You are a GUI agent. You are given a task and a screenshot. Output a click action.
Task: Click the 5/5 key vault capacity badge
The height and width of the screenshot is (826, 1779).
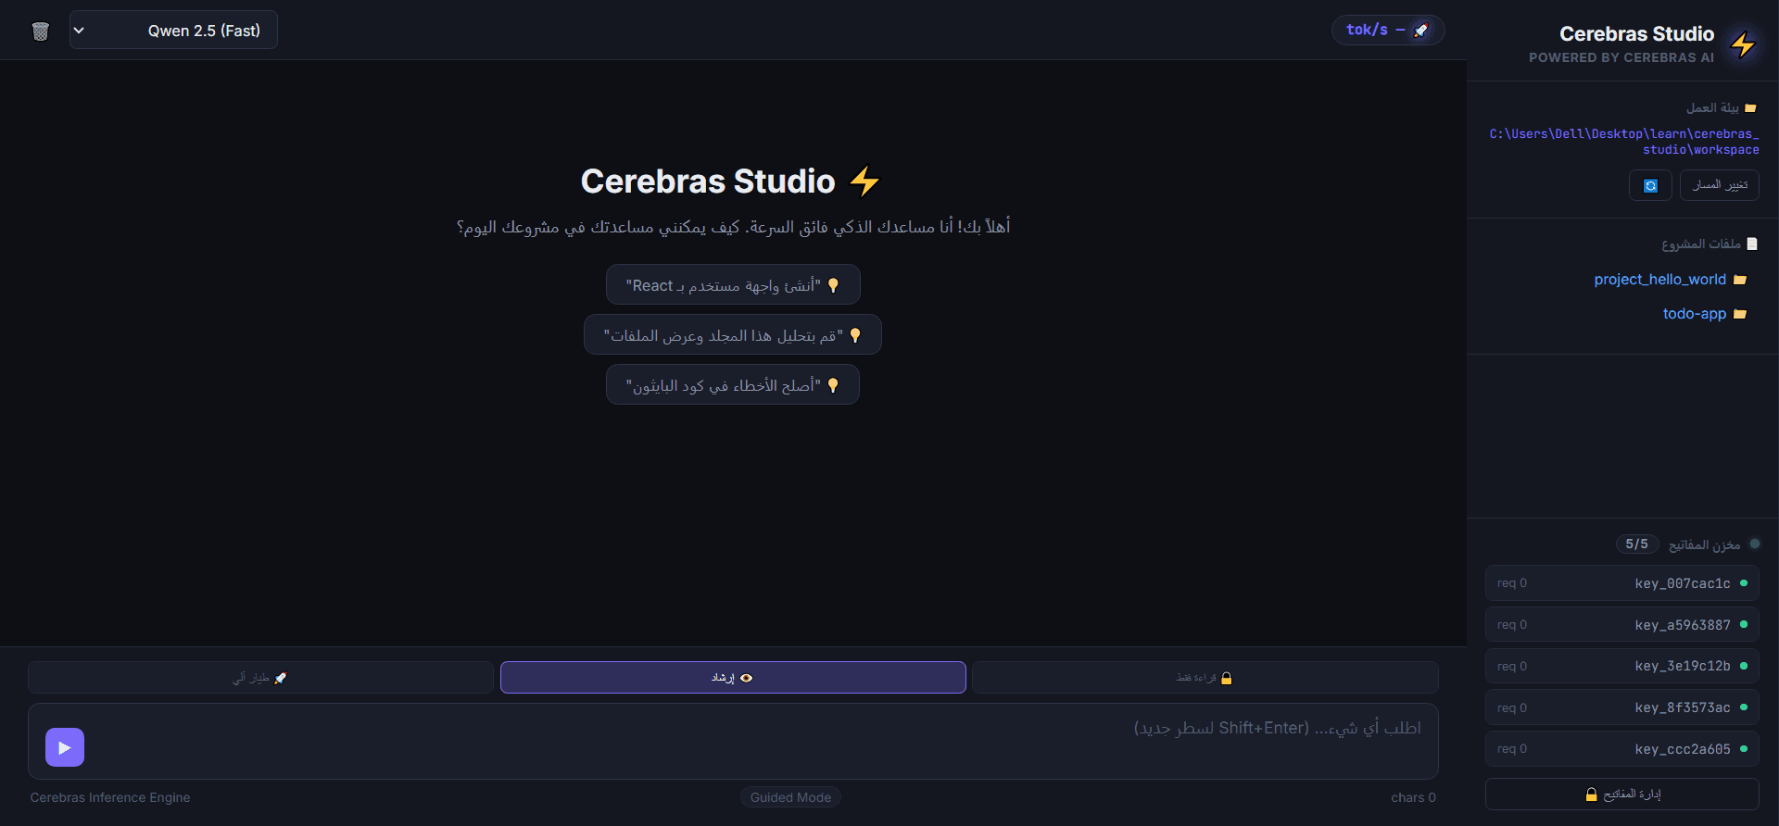coord(1637,544)
